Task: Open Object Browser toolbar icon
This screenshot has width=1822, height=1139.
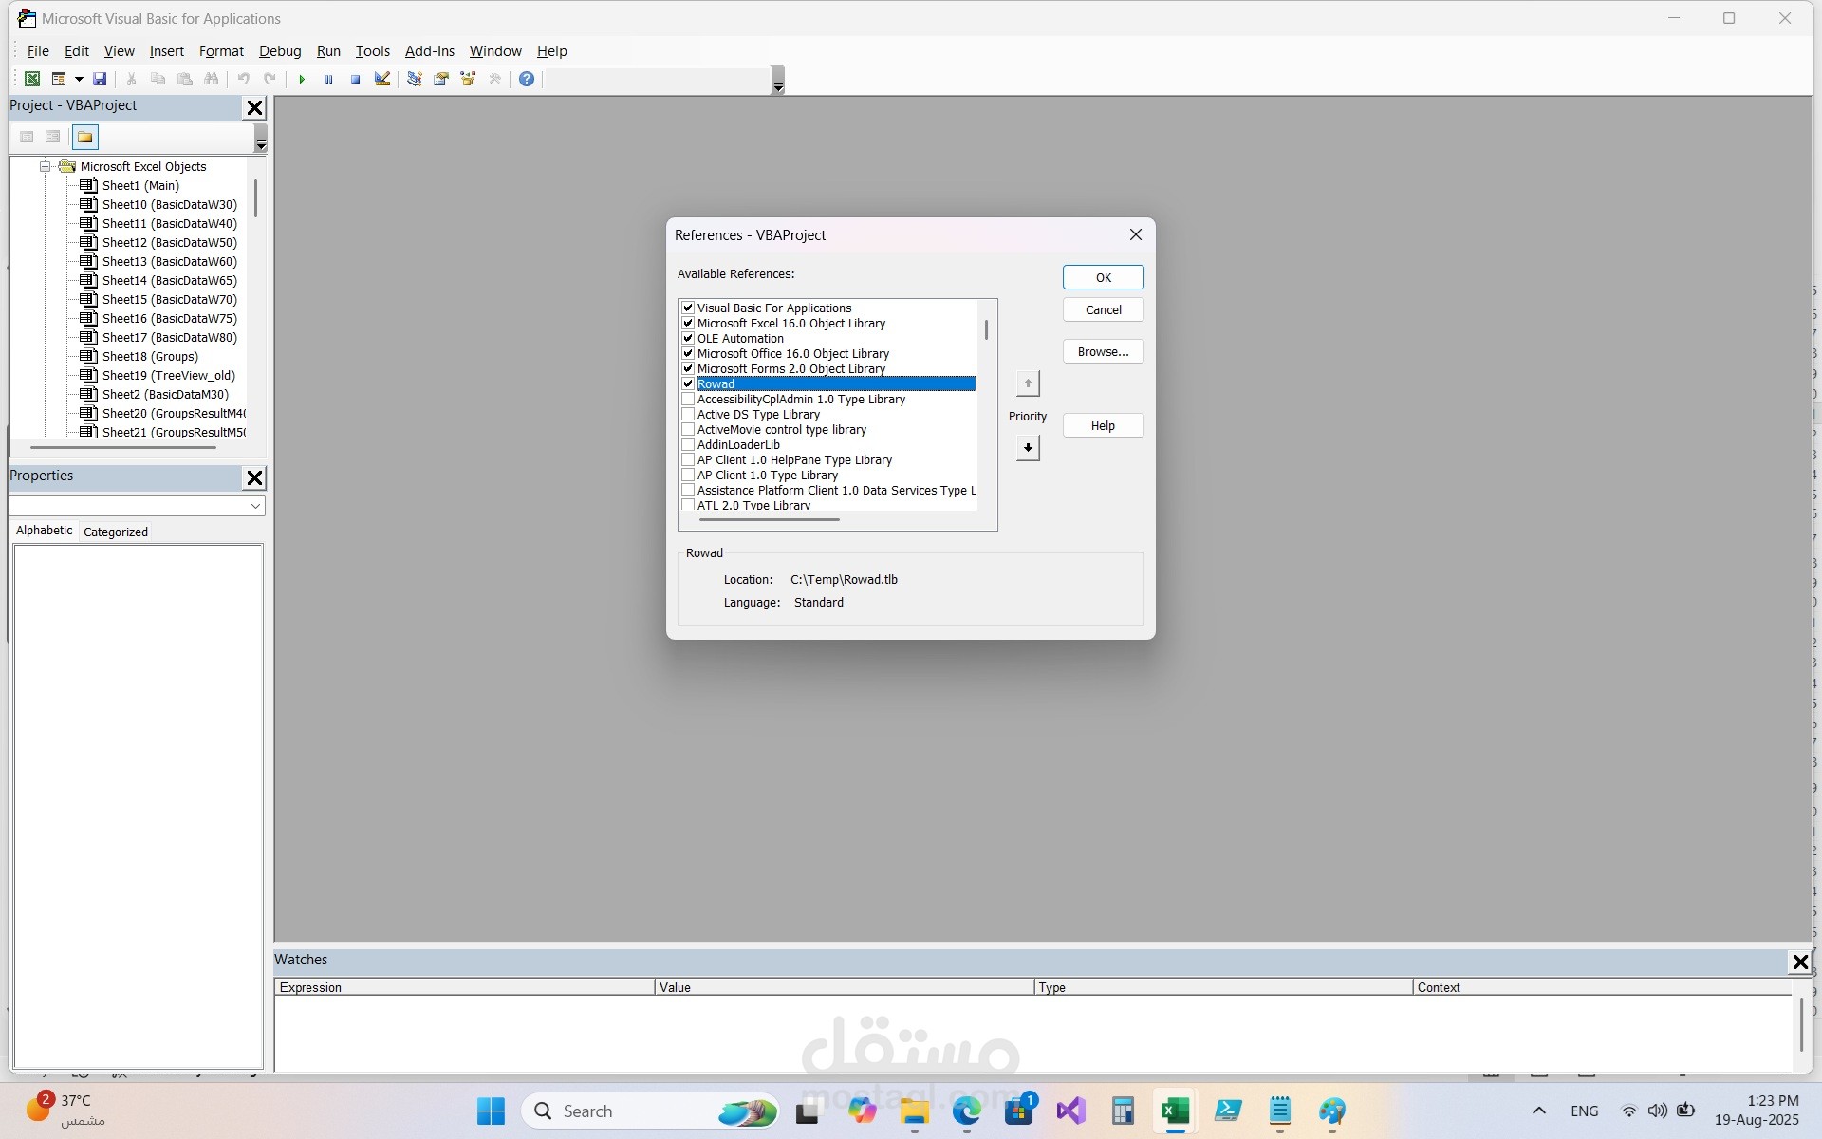Action: pyautogui.click(x=468, y=79)
